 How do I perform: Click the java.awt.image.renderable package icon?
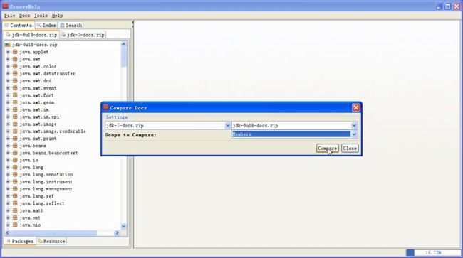15,131
